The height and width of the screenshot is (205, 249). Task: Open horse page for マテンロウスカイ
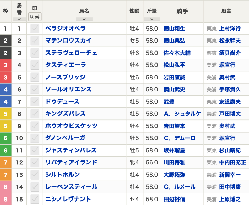(x=68, y=41)
